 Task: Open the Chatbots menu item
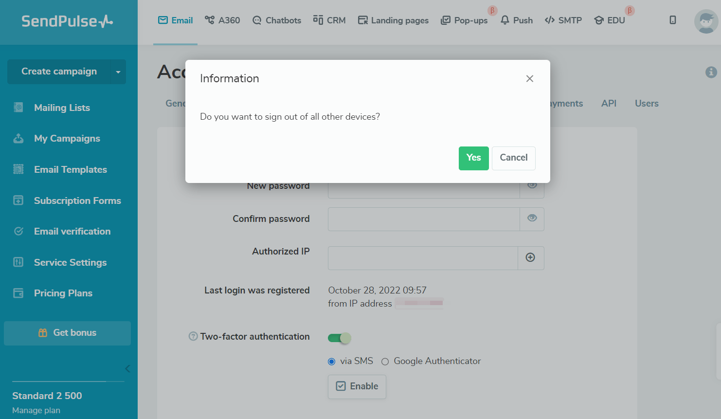pyautogui.click(x=277, y=20)
